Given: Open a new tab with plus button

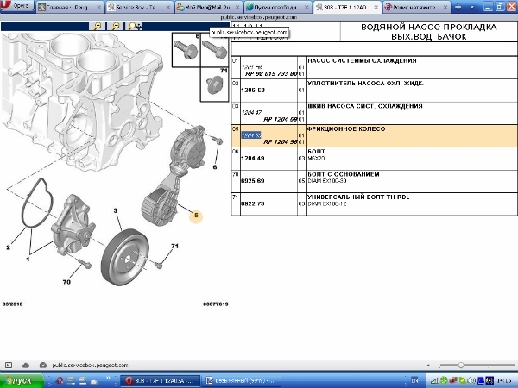Looking at the screenshot, I should 458,7.
